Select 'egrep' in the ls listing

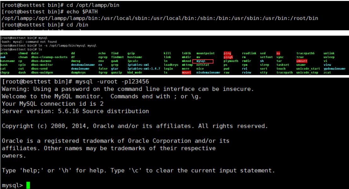coord(103,57)
